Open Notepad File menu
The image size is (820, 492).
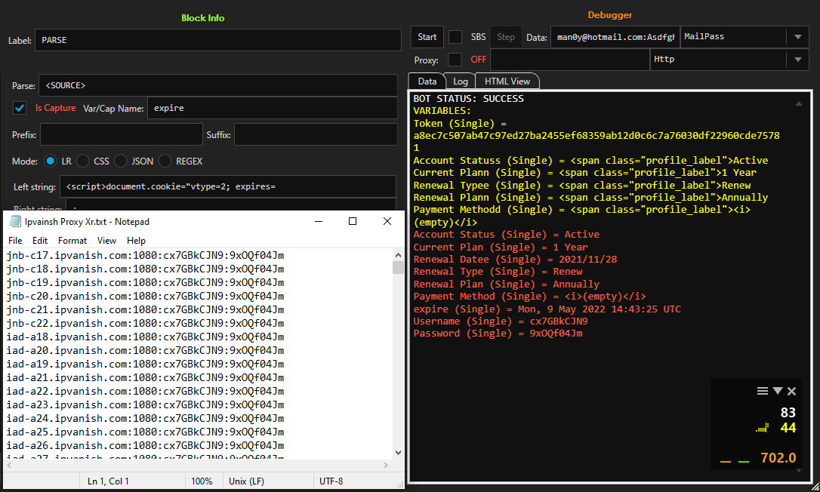pyautogui.click(x=15, y=241)
